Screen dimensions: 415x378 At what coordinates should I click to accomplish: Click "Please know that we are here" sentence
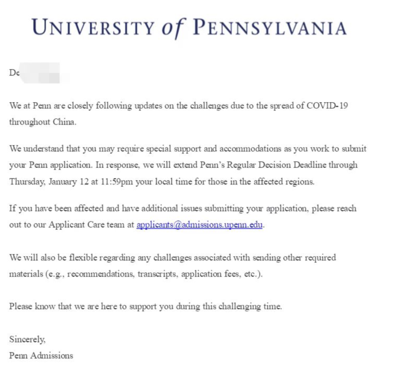pyautogui.click(x=64, y=306)
